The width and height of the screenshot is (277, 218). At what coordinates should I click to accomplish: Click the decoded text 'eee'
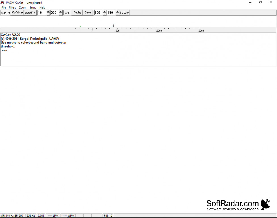point(5,50)
